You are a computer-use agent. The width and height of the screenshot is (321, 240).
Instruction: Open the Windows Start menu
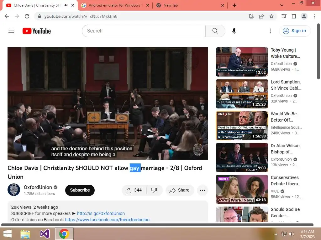[x=8, y=234]
